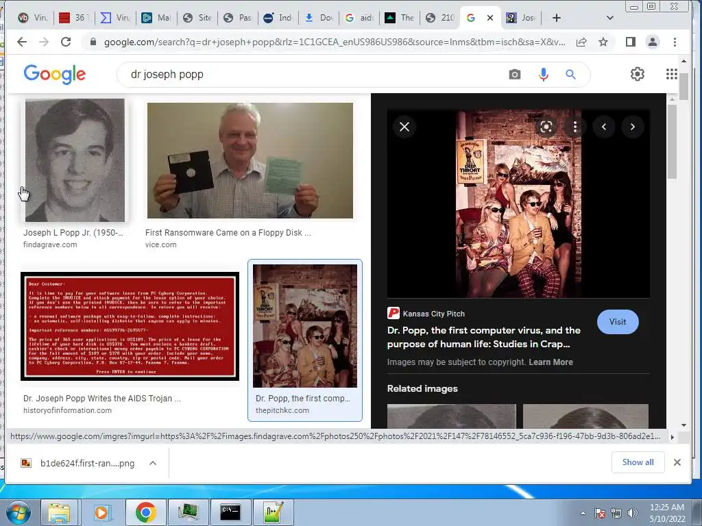Open the Windows Start menu
Screen dimensions: 702x526
(x=18, y=512)
